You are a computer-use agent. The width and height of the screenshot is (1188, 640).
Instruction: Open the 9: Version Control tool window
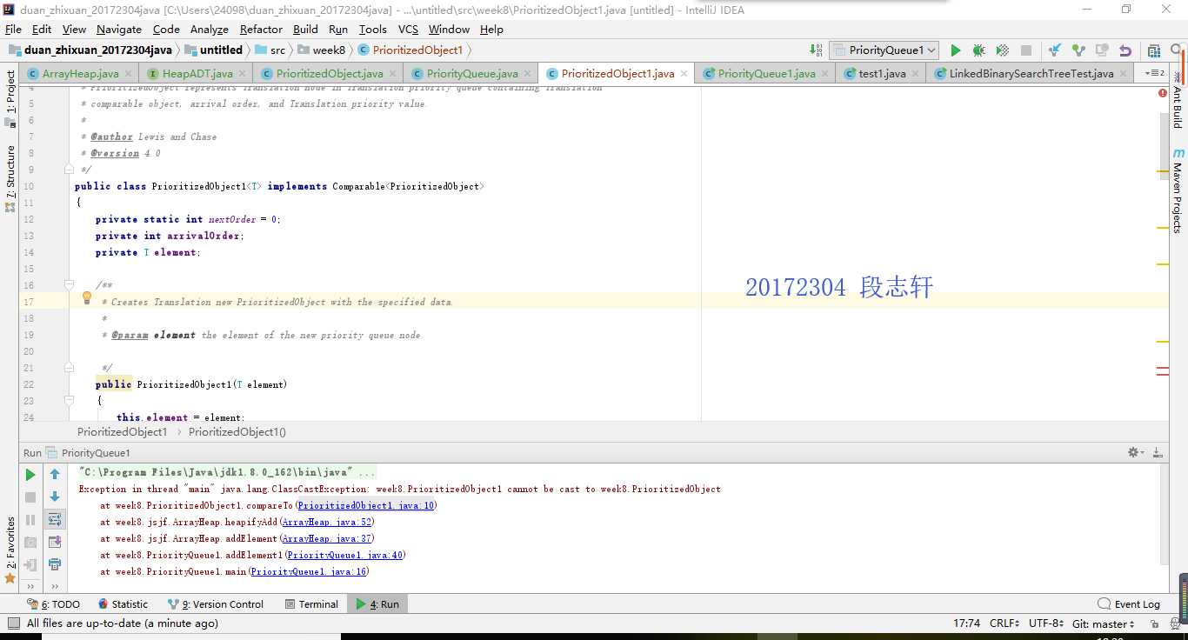(x=216, y=604)
